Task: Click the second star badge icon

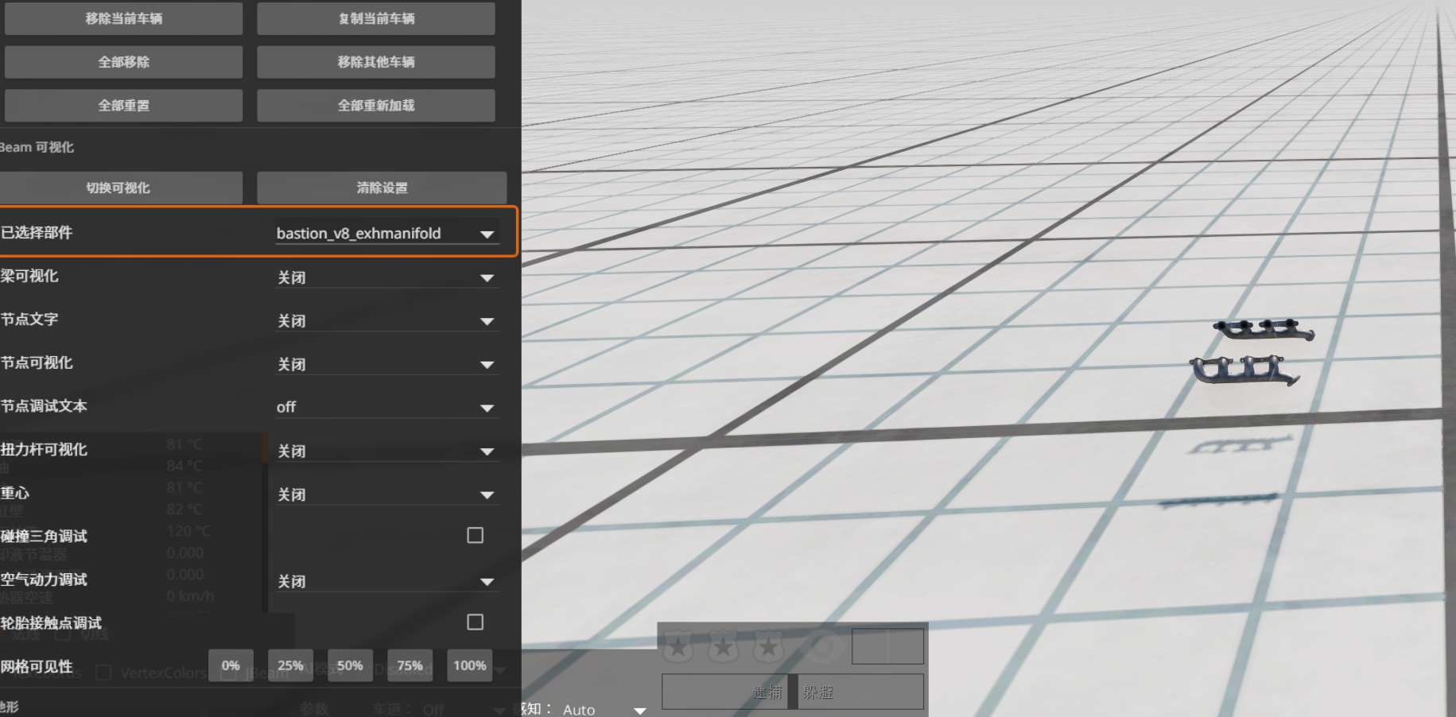Action: pos(724,647)
